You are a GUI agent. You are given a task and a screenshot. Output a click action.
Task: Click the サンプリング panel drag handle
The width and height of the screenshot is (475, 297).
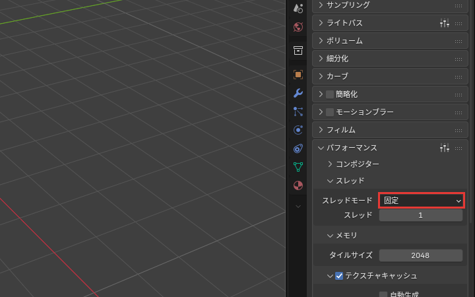point(459,6)
